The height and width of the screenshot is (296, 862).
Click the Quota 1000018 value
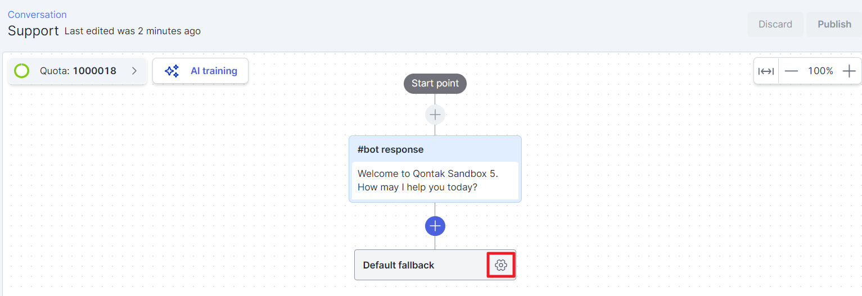[94, 71]
